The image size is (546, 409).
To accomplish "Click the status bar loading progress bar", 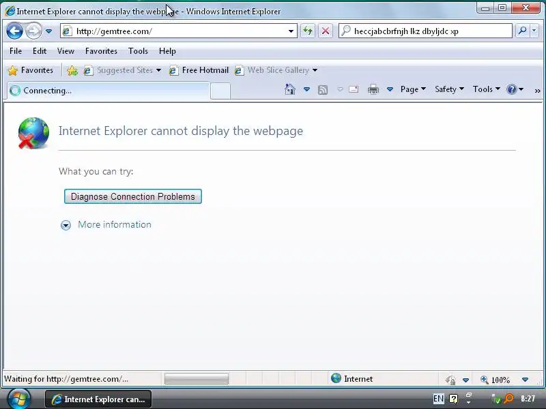I will point(197,379).
